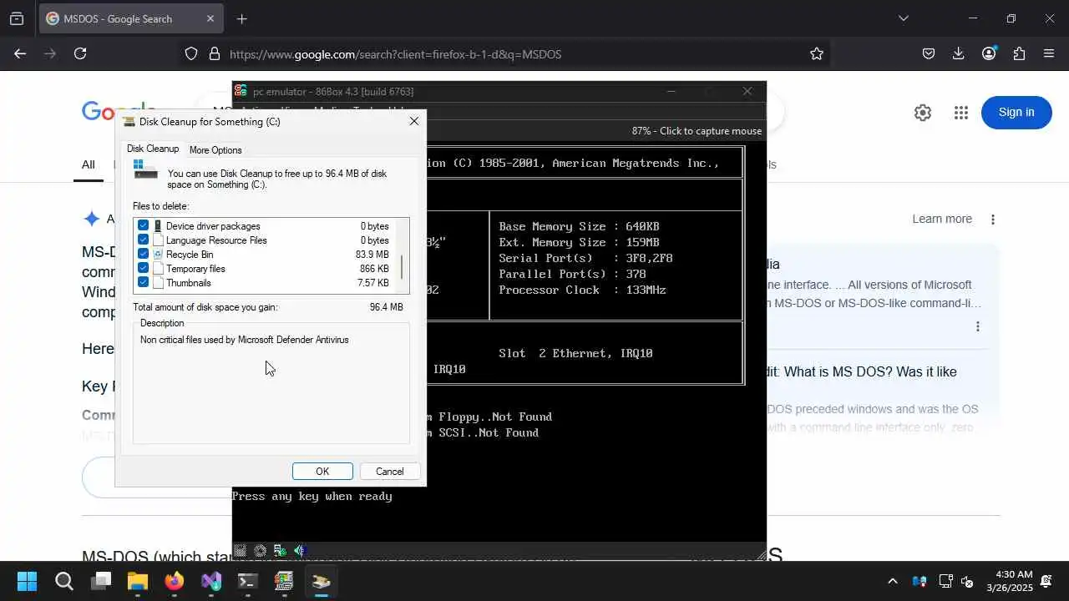Open the Terminal taskbar icon
1069x601 pixels.
pos(247,581)
